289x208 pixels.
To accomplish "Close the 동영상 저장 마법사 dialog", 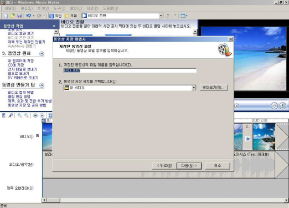I will pos(230,39).
